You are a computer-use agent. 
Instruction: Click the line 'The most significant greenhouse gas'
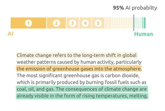[78, 76]
